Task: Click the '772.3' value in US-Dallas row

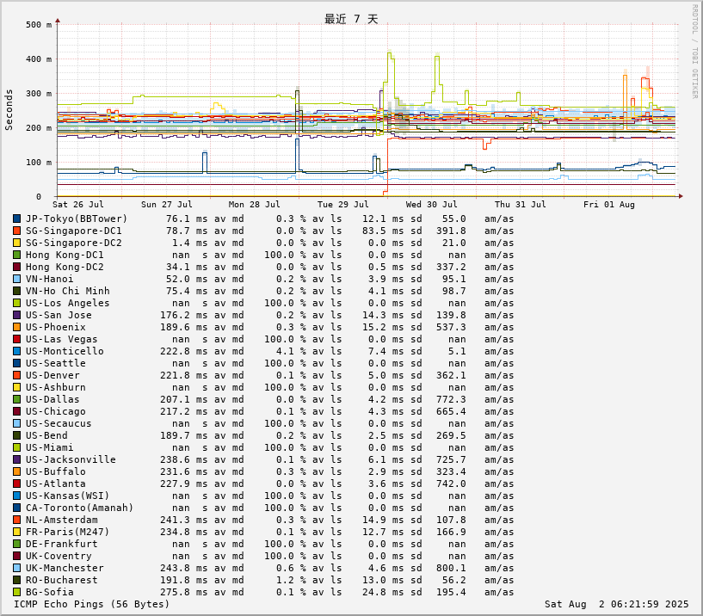Action: 451,399
